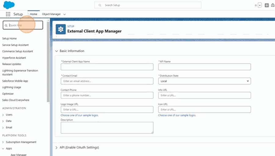Expand the Users tree item

3,115
